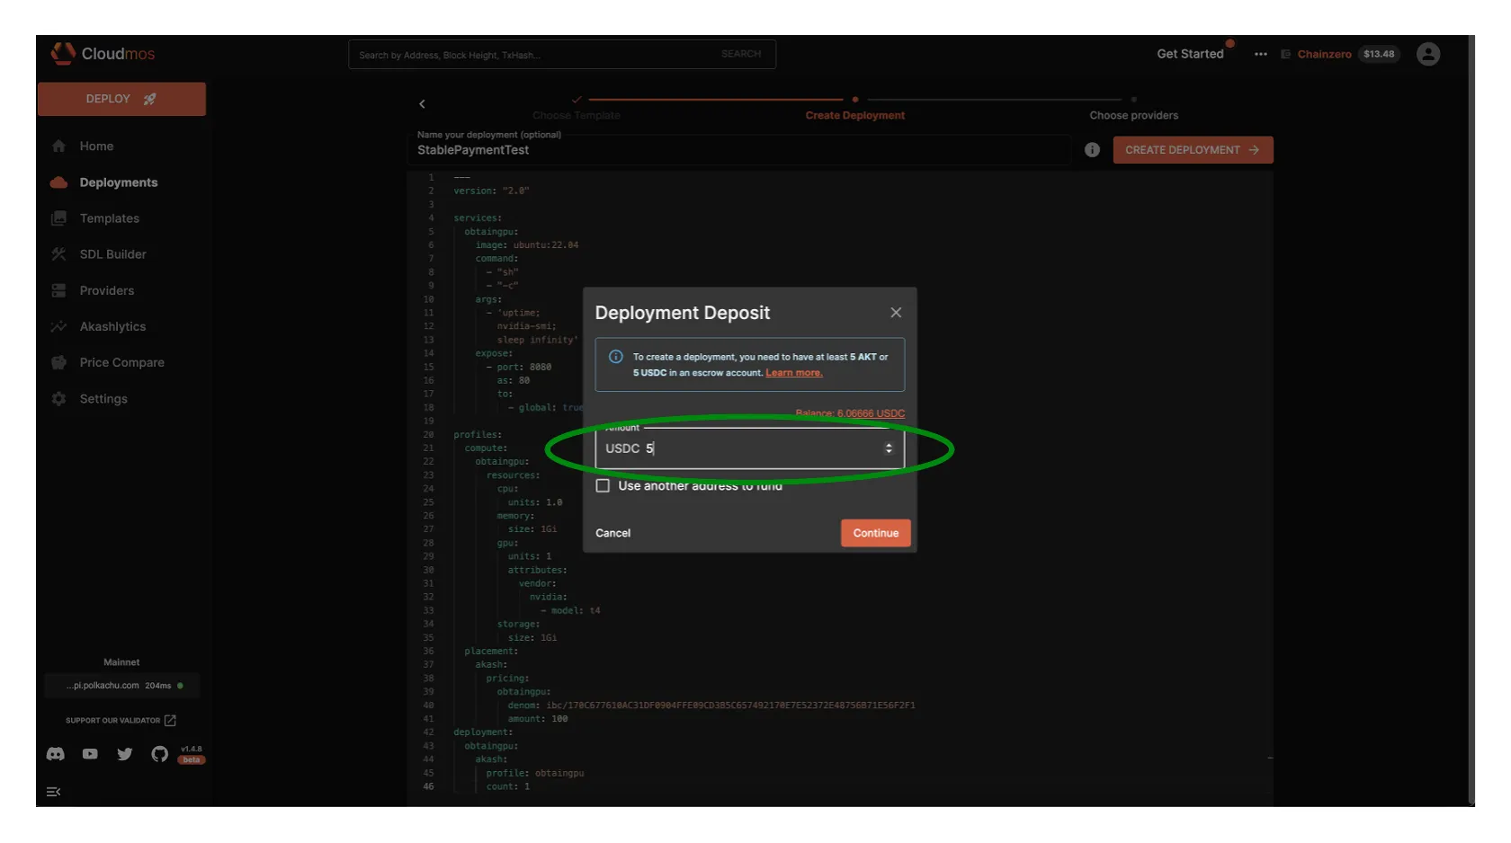
Task: Open the YouTube icon link
Action: [x=90, y=754]
